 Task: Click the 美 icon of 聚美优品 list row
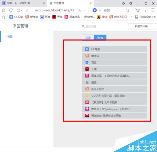coord(87,76)
